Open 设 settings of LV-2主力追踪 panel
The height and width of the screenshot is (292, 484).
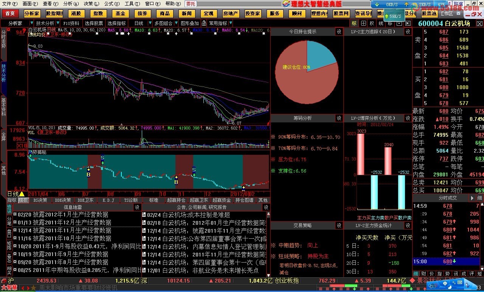[x=408, y=32]
